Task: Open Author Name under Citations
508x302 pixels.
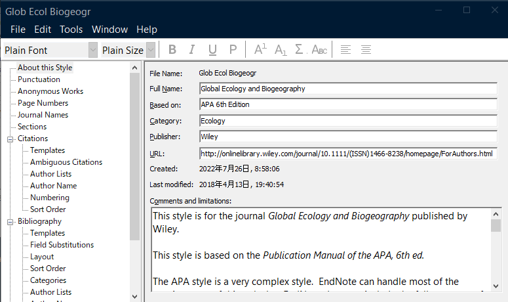Action: 54,186
